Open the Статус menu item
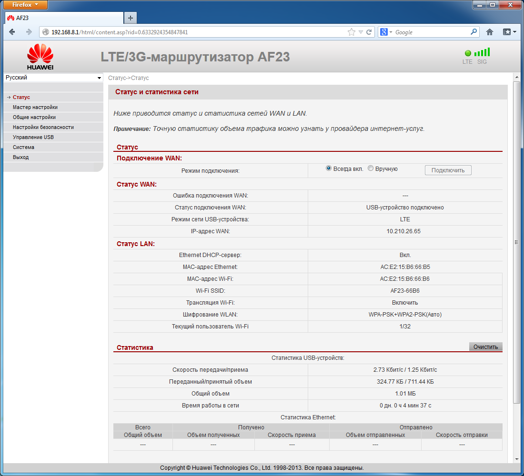This screenshot has height=476, width=524. (21, 97)
